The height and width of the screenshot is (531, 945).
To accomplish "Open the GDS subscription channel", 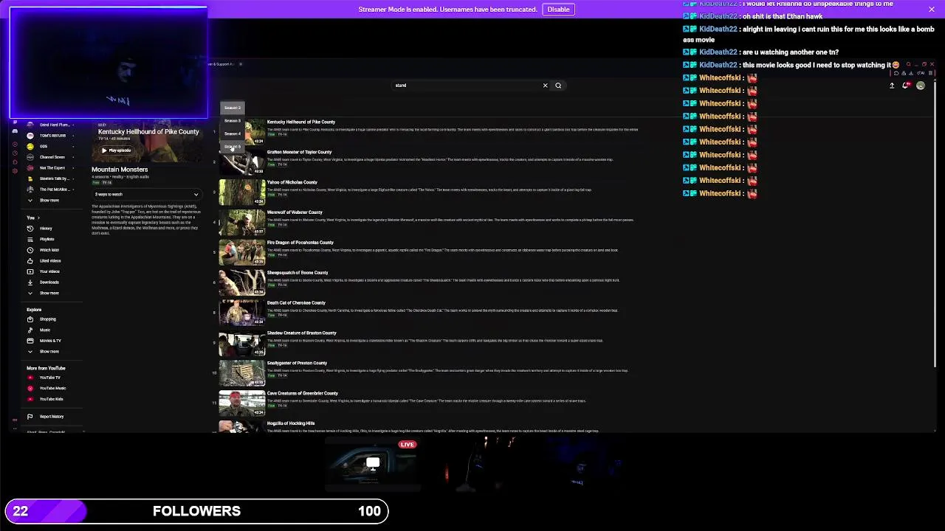I will 43,147.
